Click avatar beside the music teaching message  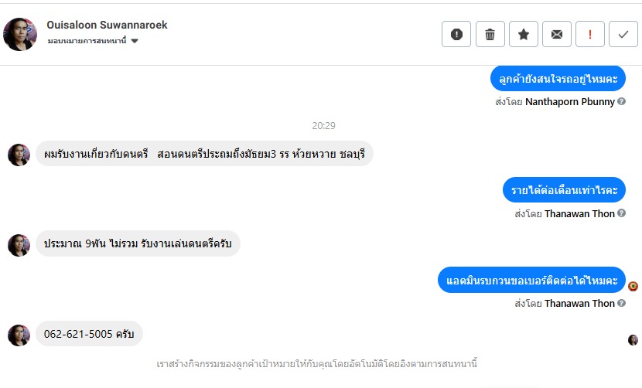19,155
